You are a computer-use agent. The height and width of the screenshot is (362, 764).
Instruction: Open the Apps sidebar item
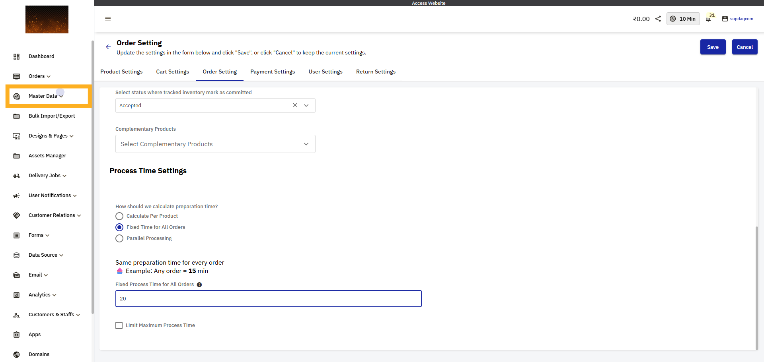point(35,335)
